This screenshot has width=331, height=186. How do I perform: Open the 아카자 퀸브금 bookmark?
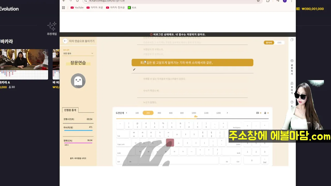tap(115, 7)
